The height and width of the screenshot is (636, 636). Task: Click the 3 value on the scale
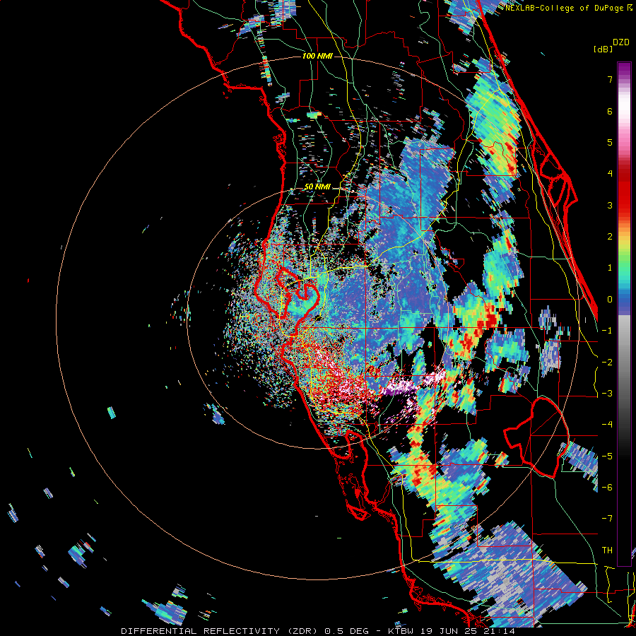[x=610, y=205]
